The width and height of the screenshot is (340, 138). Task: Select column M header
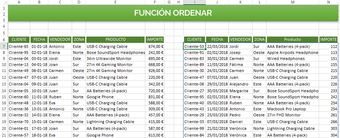click(292, 2)
